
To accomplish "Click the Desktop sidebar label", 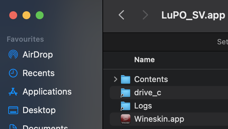I will click(39, 110).
